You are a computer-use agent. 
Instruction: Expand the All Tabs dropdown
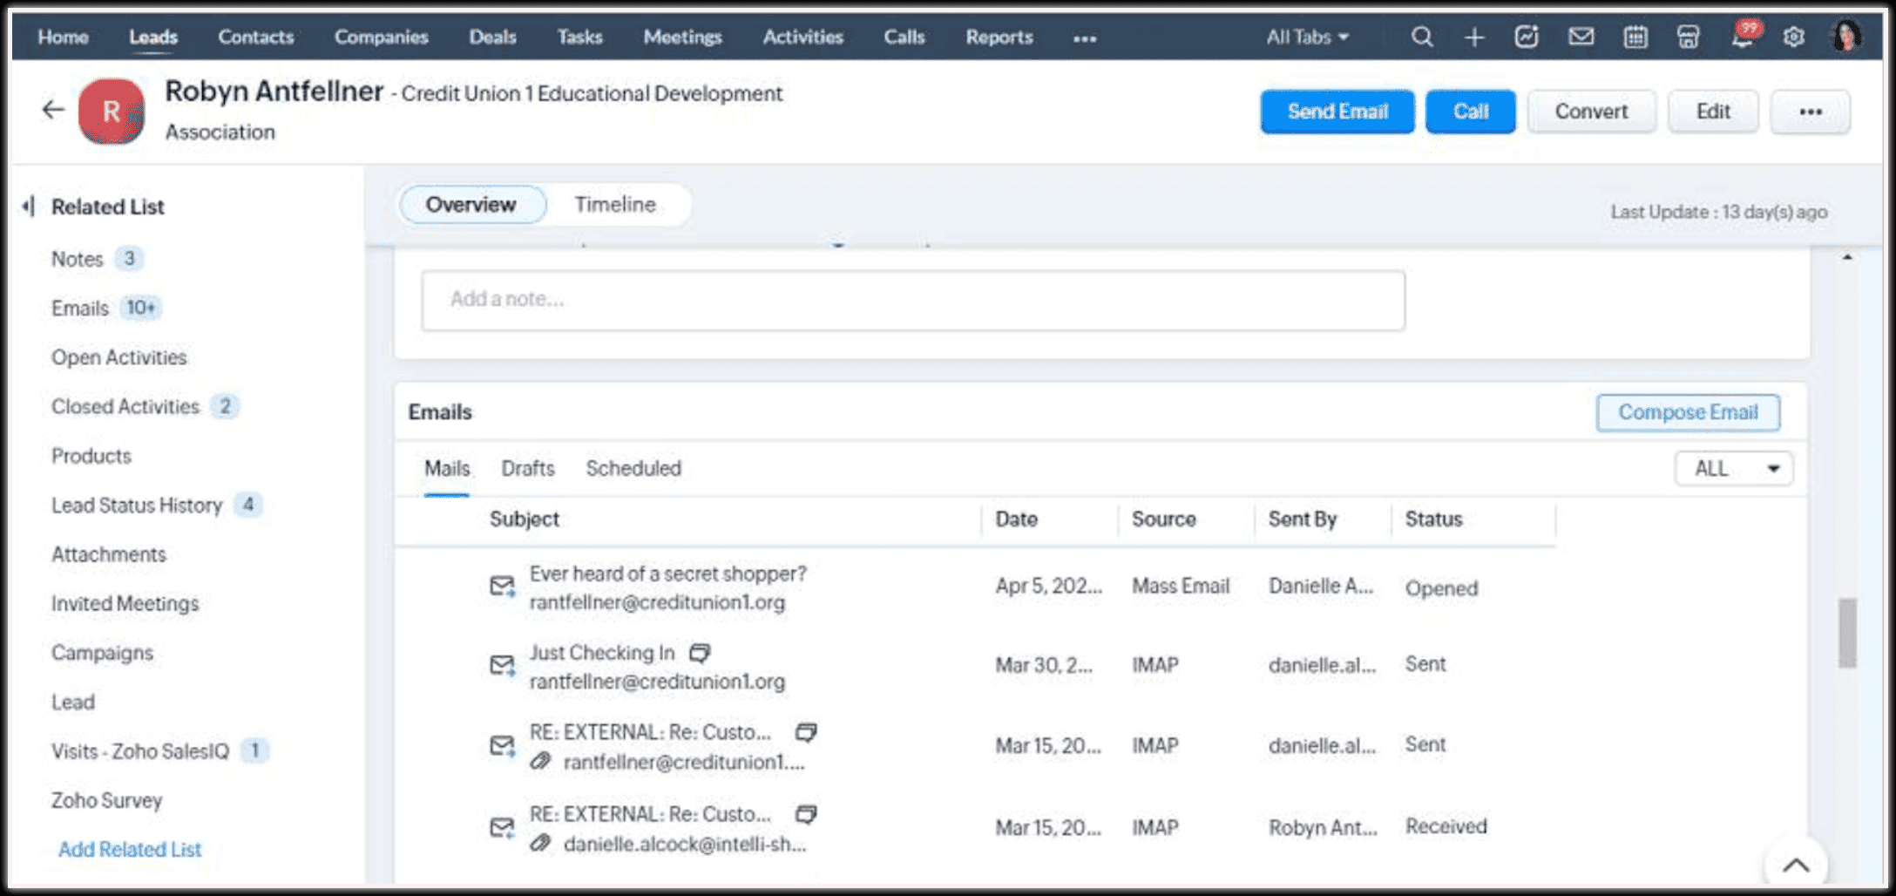1307,37
